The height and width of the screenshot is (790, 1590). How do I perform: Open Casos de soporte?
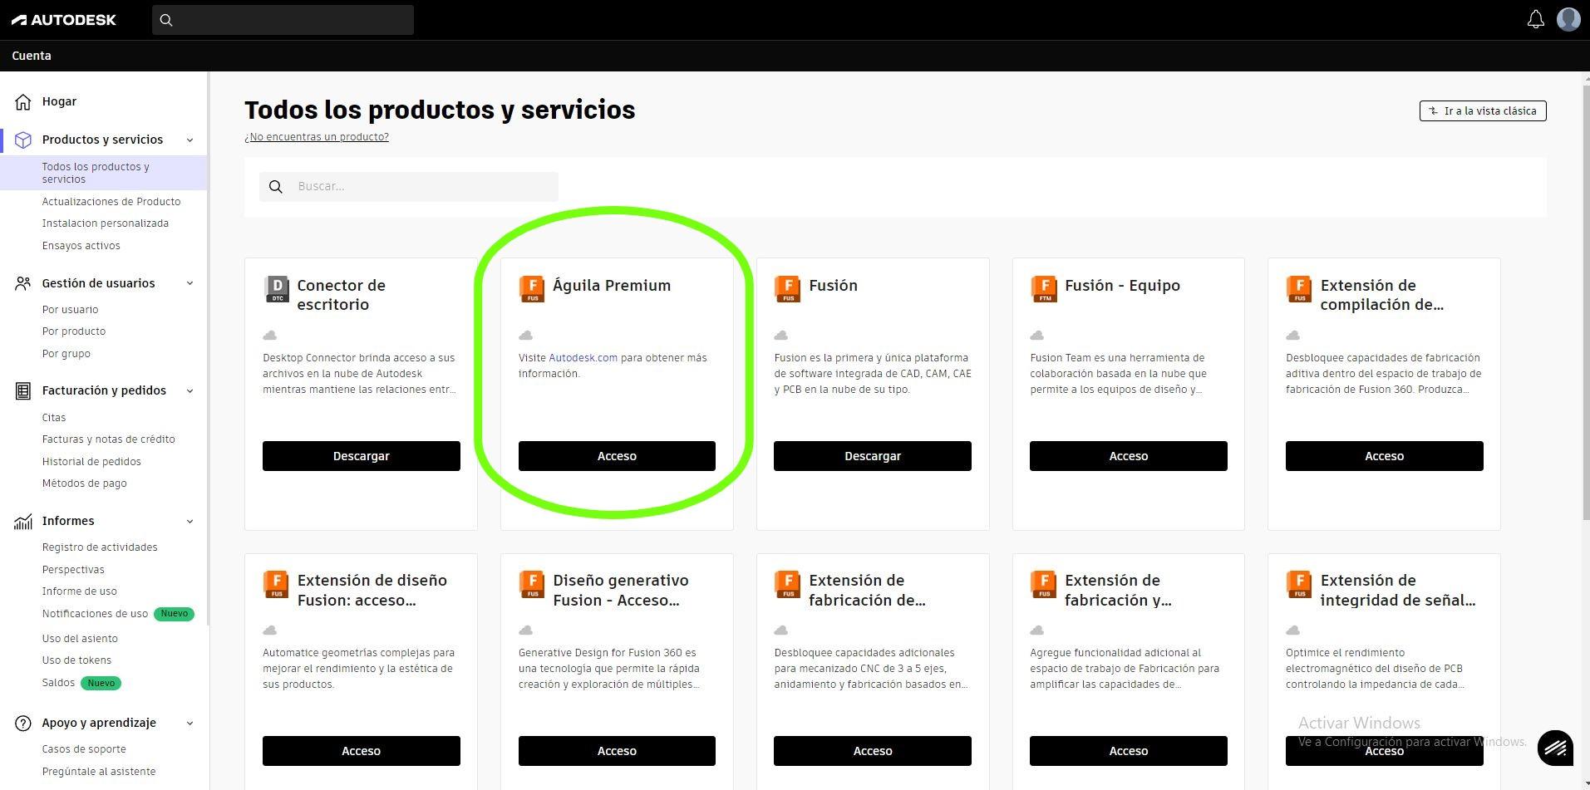[84, 749]
